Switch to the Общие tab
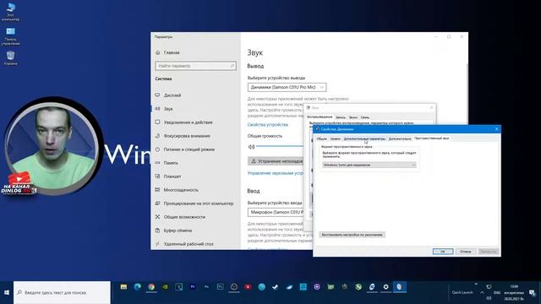Screen dimensions: 541x304 pyautogui.click(x=321, y=138)
